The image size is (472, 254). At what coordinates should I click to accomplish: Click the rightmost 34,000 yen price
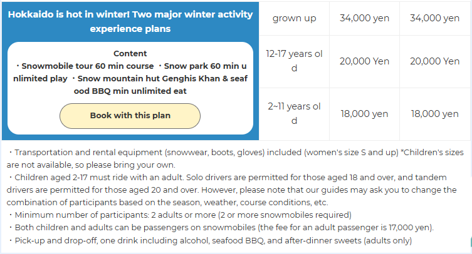tap(434, 18)
